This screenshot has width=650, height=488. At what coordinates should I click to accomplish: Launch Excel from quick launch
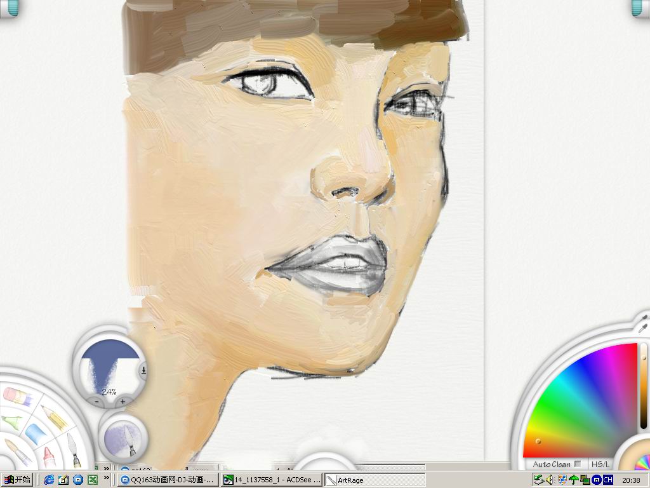[93, 480]
